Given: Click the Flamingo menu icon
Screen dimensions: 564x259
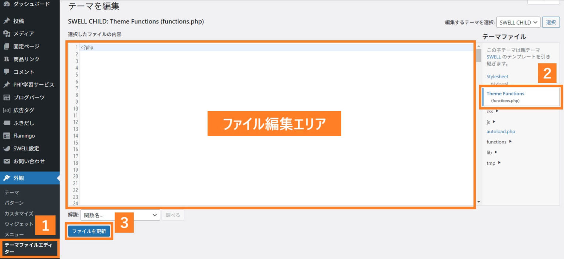Looking at the screenshot, I should point(7,136).
